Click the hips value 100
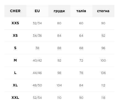121x109 pixels. pos(103,60)
